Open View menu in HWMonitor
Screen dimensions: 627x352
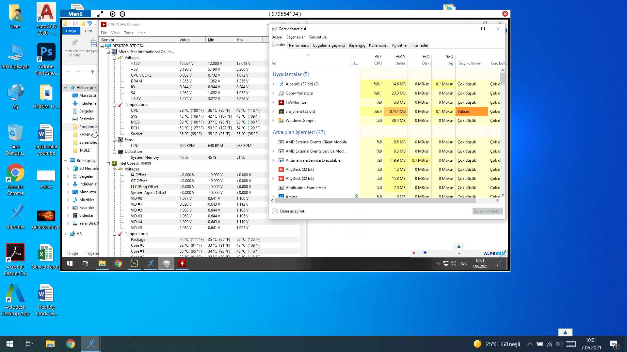(115, 33)
